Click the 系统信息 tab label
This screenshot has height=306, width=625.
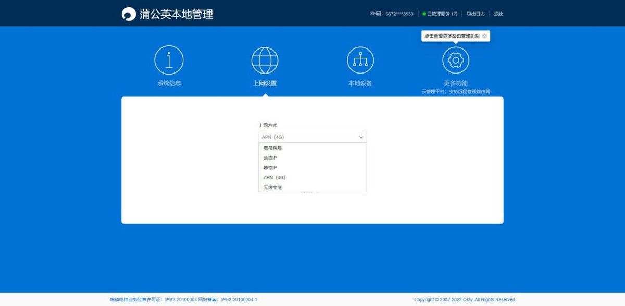(x=169, y=83)
